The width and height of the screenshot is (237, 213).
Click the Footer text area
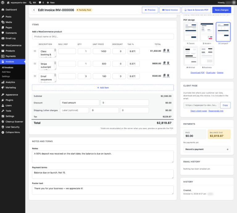[x=103, y=190]
